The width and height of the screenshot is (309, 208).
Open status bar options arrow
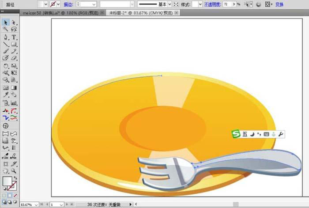(x=130, y=204)
